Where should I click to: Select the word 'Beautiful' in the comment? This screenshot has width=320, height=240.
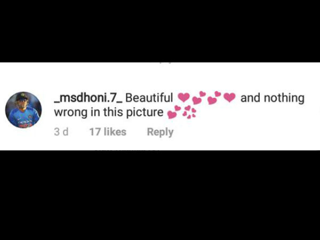pos(149,98)
